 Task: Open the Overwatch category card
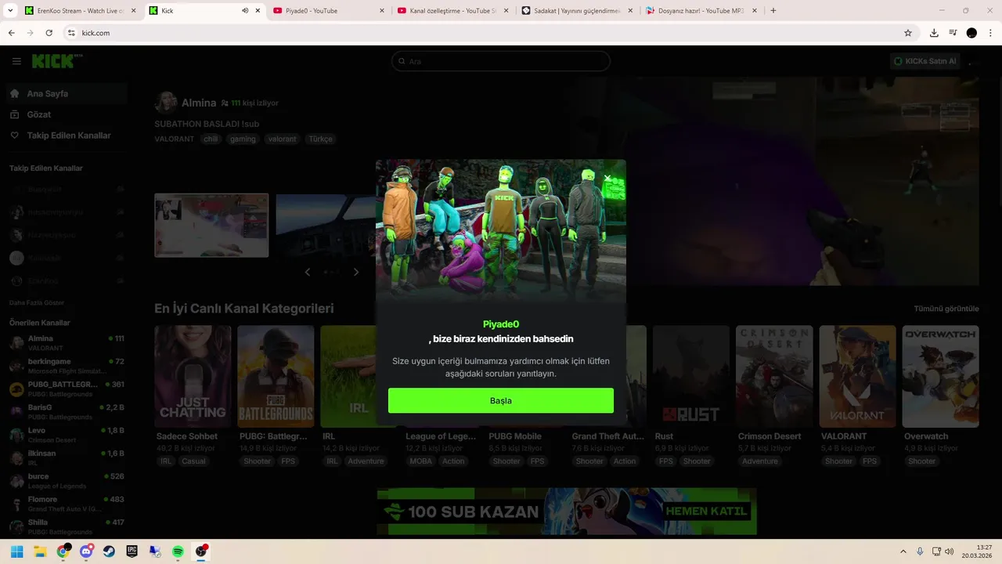click(x=940, y=376)
